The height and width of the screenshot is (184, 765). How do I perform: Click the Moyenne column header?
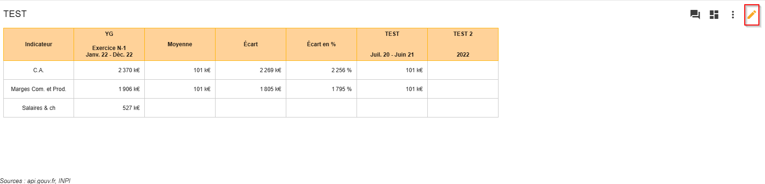coord(180,44)
